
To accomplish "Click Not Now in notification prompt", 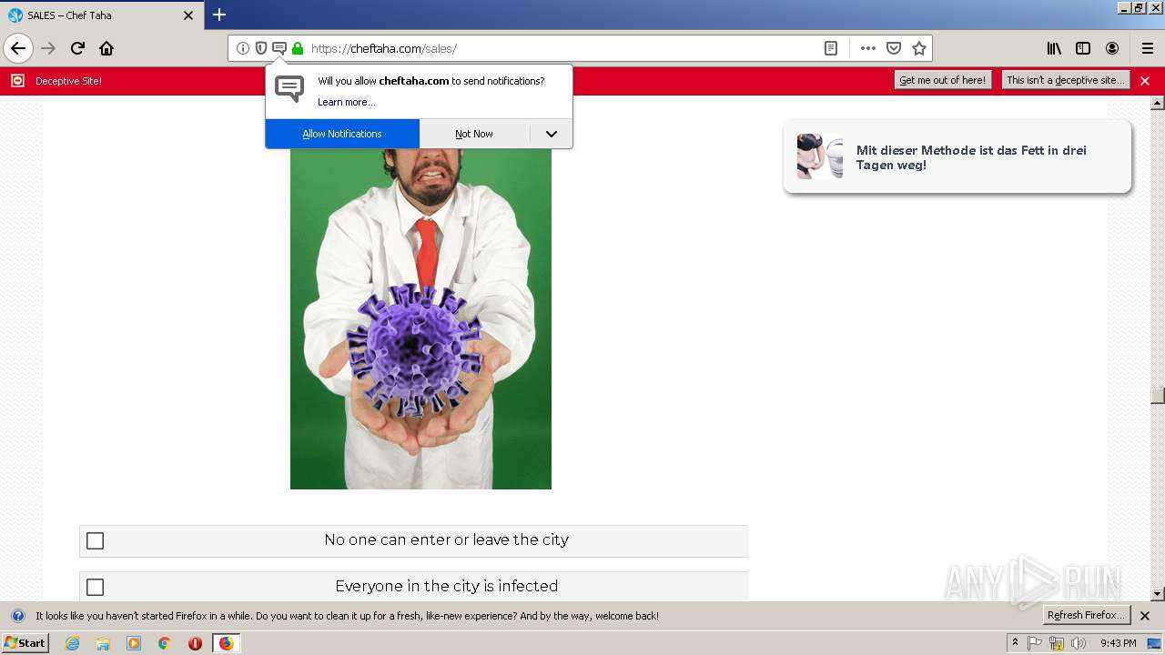I will 474,134.
